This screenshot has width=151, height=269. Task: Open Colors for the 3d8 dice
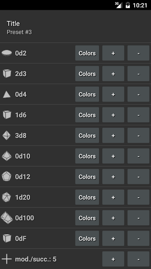pyautogui.click(x=87, y=135)
